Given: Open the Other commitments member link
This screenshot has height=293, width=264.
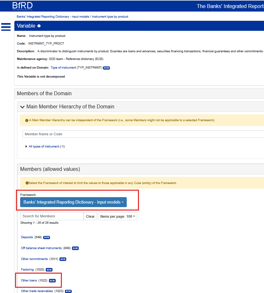Looking at the screenshot, I should click(x=34, y=259).
